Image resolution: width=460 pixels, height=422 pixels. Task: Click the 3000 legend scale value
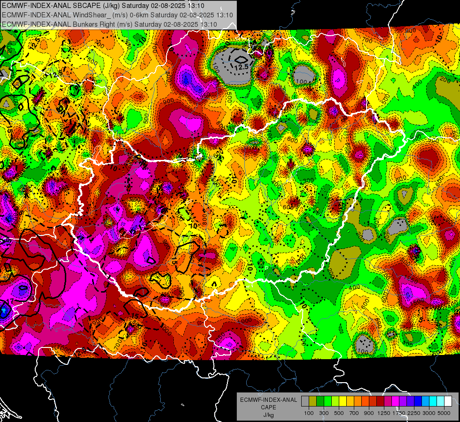[429, 413]
